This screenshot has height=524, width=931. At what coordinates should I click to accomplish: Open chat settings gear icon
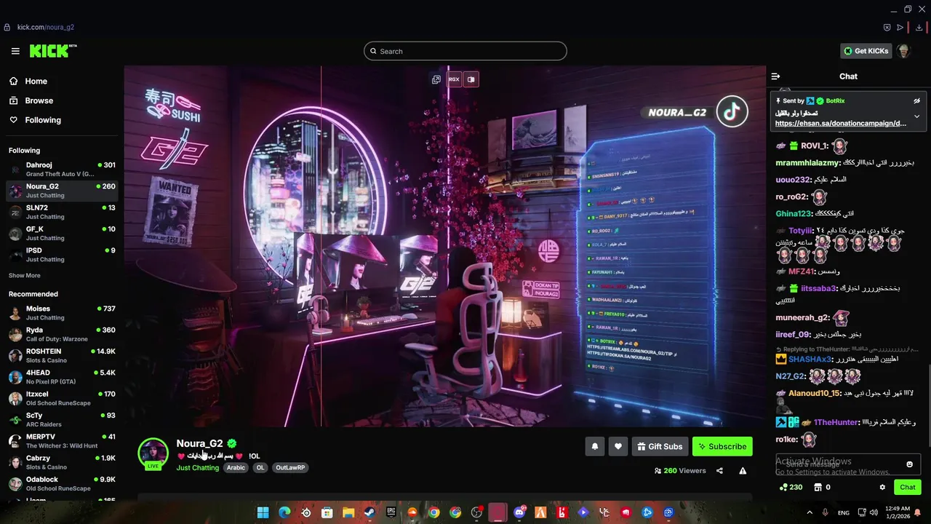click(x=882, y=488)
